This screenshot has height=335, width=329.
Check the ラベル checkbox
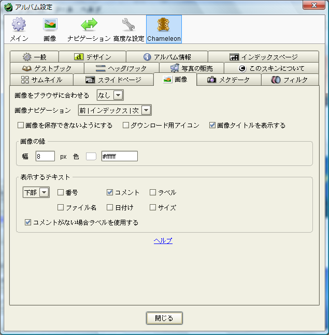point(153,192)
